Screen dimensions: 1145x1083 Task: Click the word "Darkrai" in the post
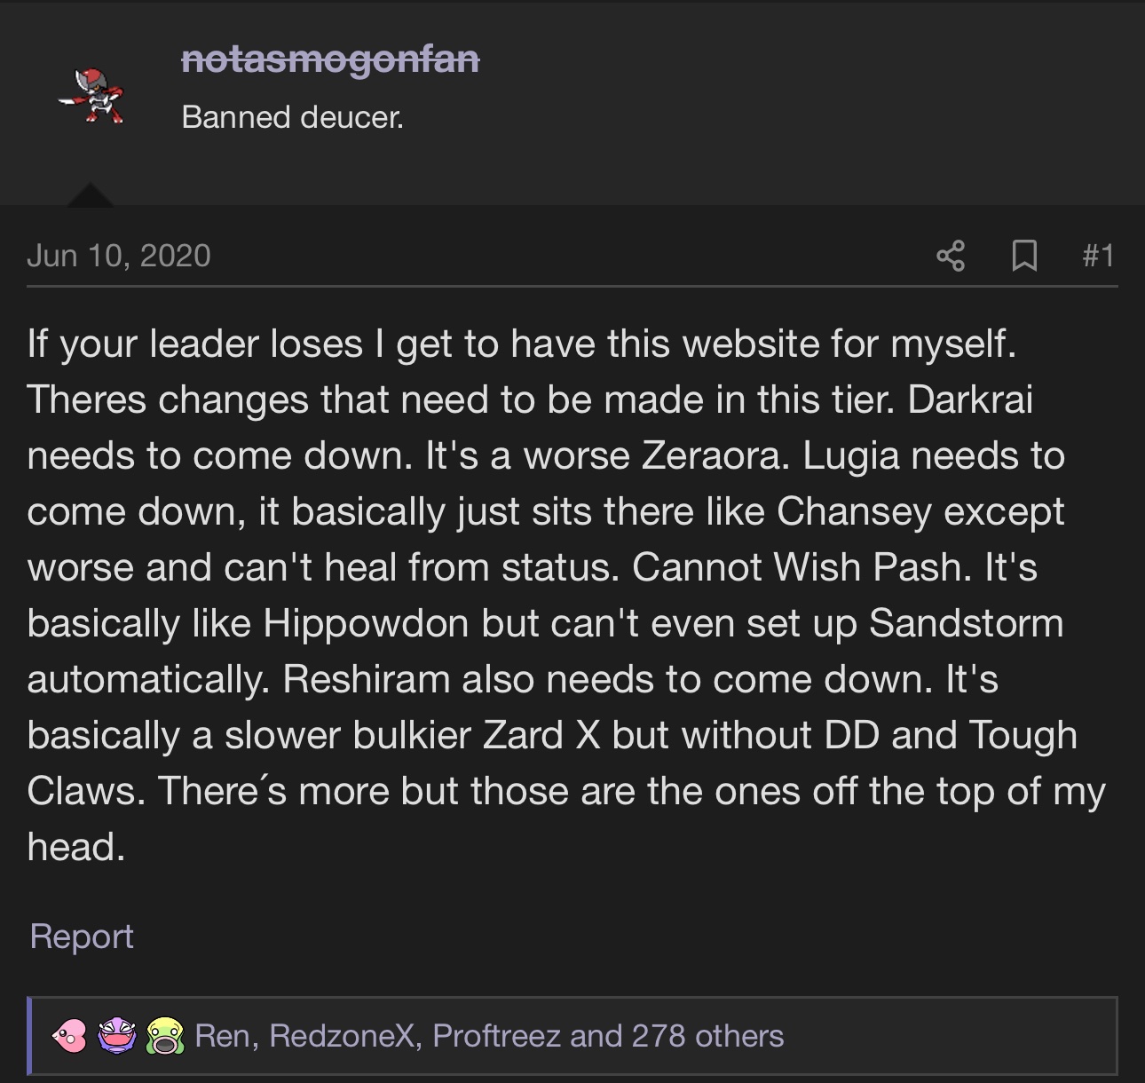click(x=970, y=399)
